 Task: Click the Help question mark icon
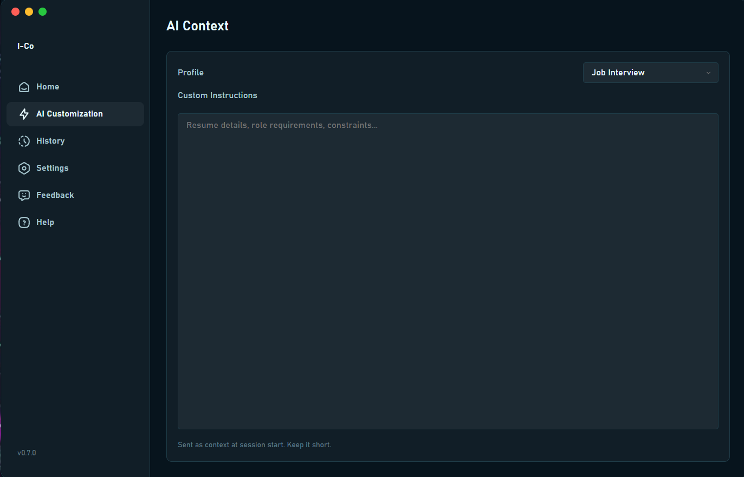(x=24, y=222)
